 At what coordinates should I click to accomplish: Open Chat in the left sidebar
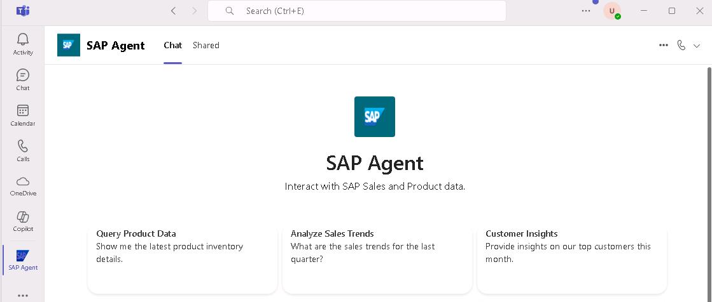tap(23, 79)
